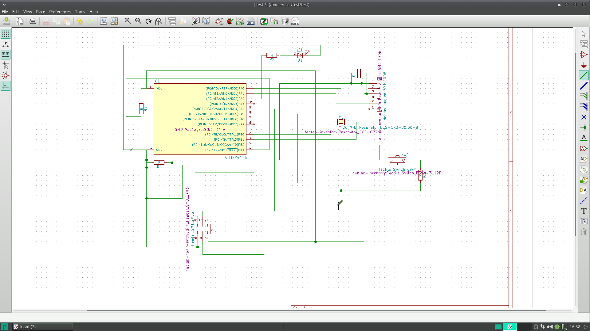Screen dimensions: 590x331
Task: Select the Place junction tool
Action: coord(584,127)
